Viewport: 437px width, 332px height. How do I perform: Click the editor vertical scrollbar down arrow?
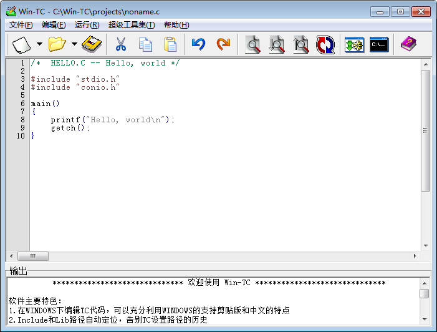point(426,246)
